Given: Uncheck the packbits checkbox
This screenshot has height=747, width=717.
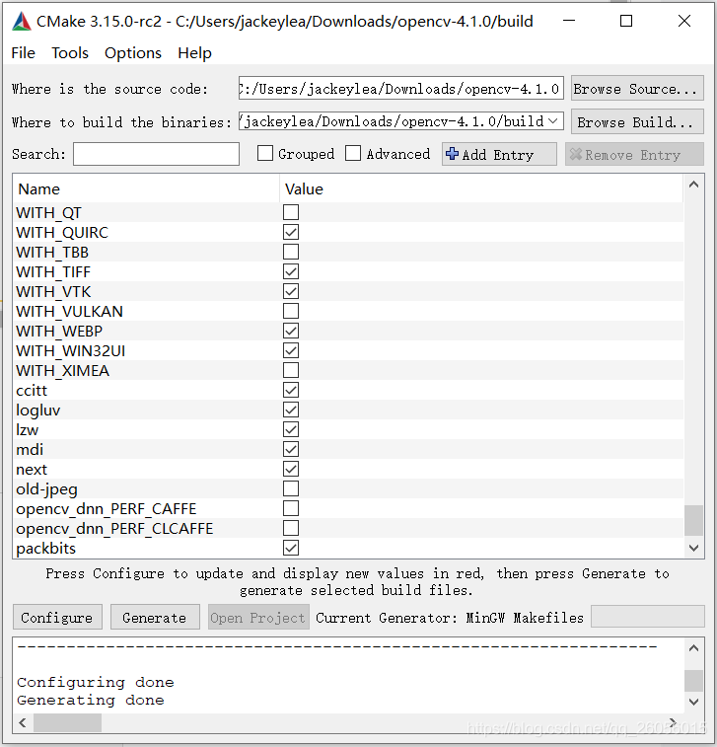Looking at the screenshot, I should click(x=291, y=549).
